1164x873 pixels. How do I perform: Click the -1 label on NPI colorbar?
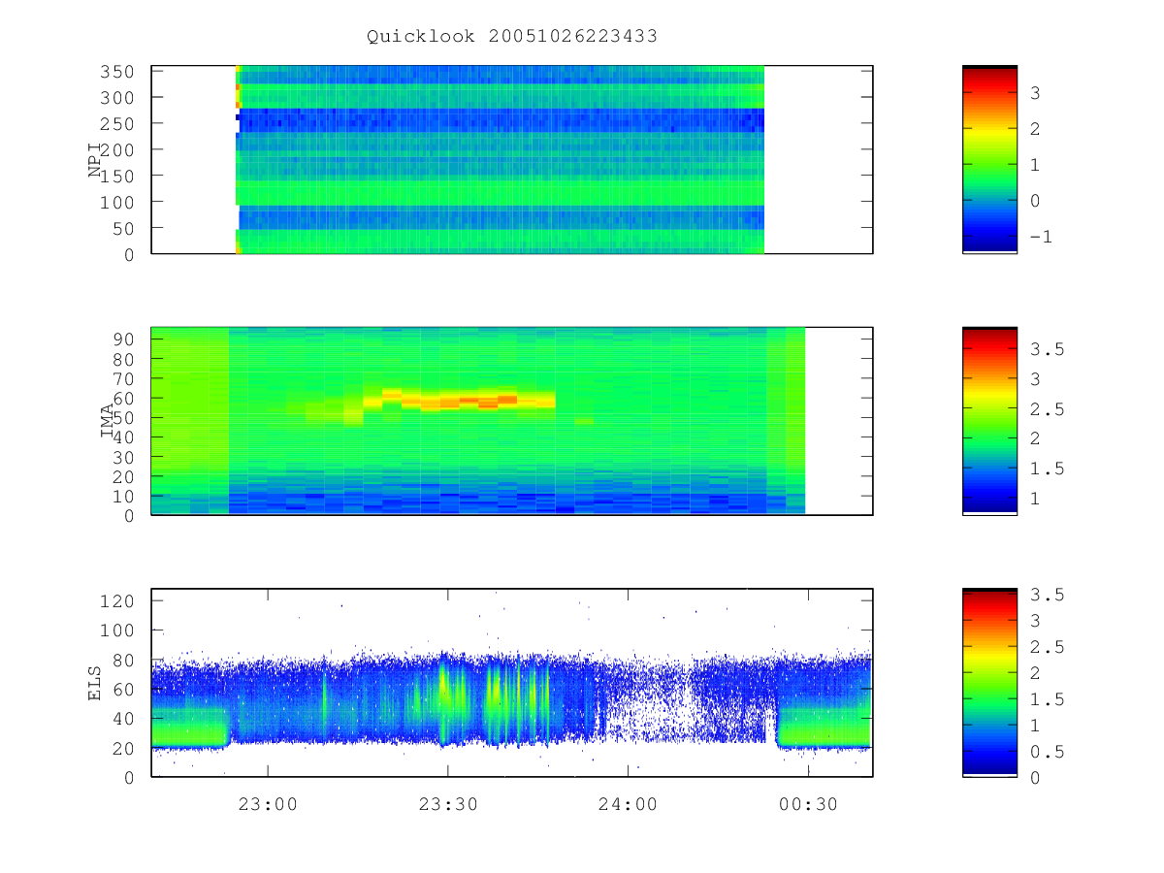[x=1041, y=237]
